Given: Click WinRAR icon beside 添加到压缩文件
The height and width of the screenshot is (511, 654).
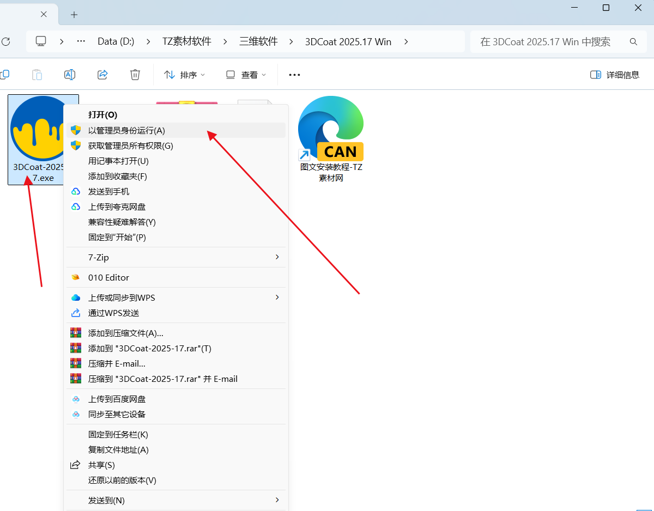Looking at the screenshot, I should click(76, 333).
